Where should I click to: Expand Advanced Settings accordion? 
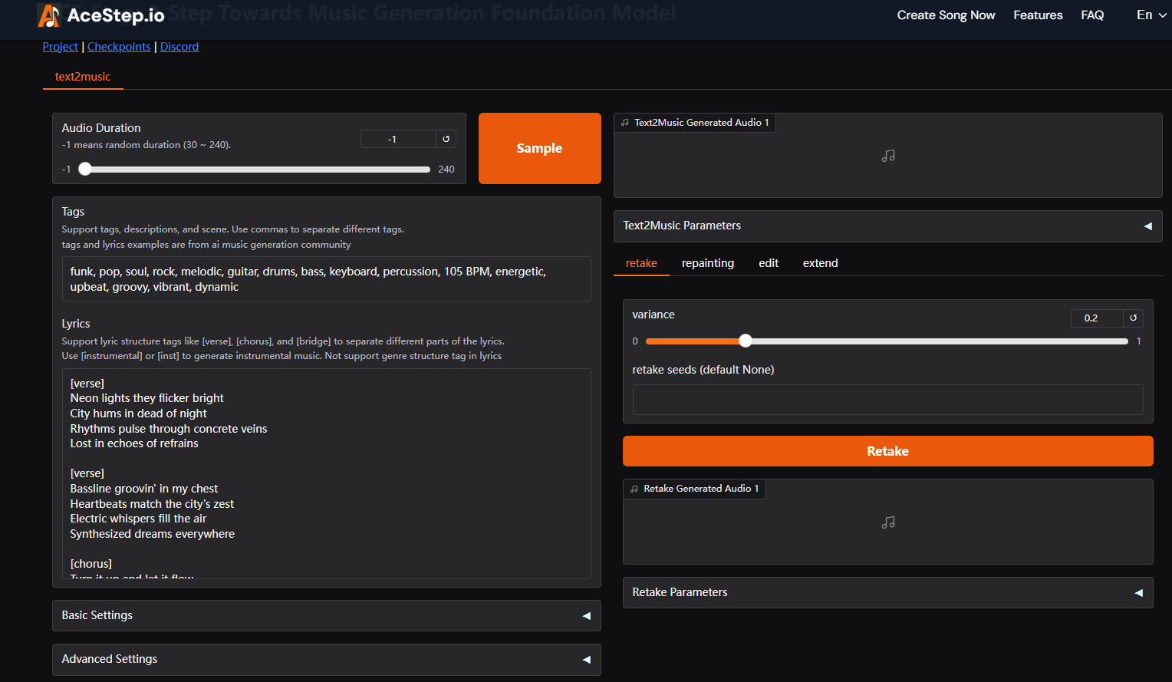click(326, 659)
